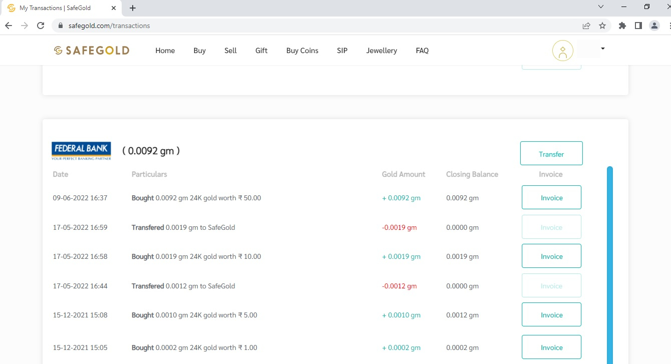The width and height of the screenshot is (671, 364).
Task: Click the Federal Bank Transfer button
Action: [x=551, y=154]
